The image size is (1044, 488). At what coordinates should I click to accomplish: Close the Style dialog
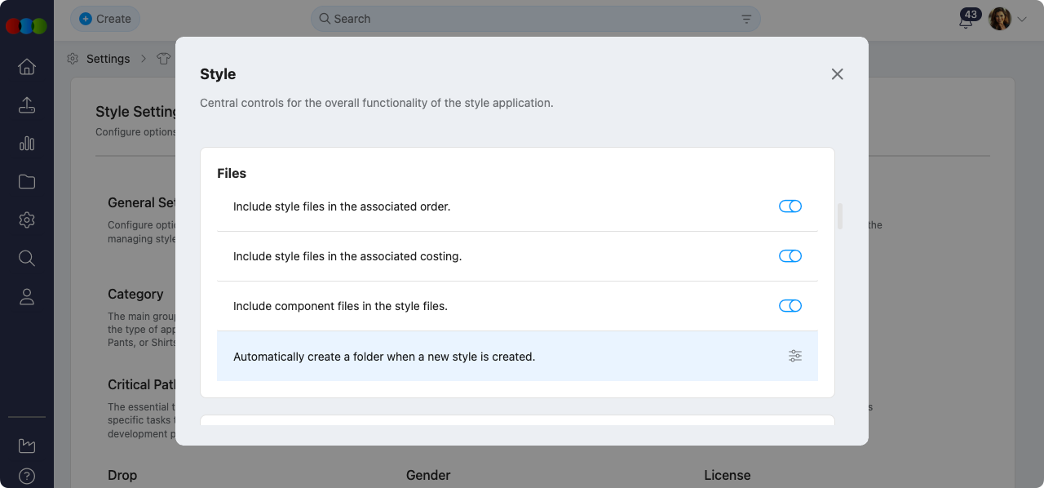click(x=837, y=74)
